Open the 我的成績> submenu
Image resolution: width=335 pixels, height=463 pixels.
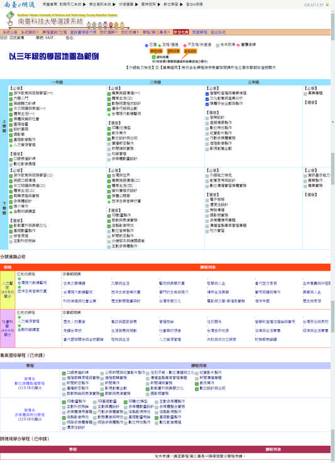point(130,32)
